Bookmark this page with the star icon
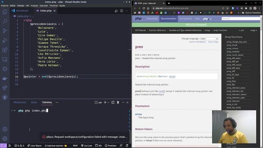This screenshot has width=263, height=148. pos(227,8)
